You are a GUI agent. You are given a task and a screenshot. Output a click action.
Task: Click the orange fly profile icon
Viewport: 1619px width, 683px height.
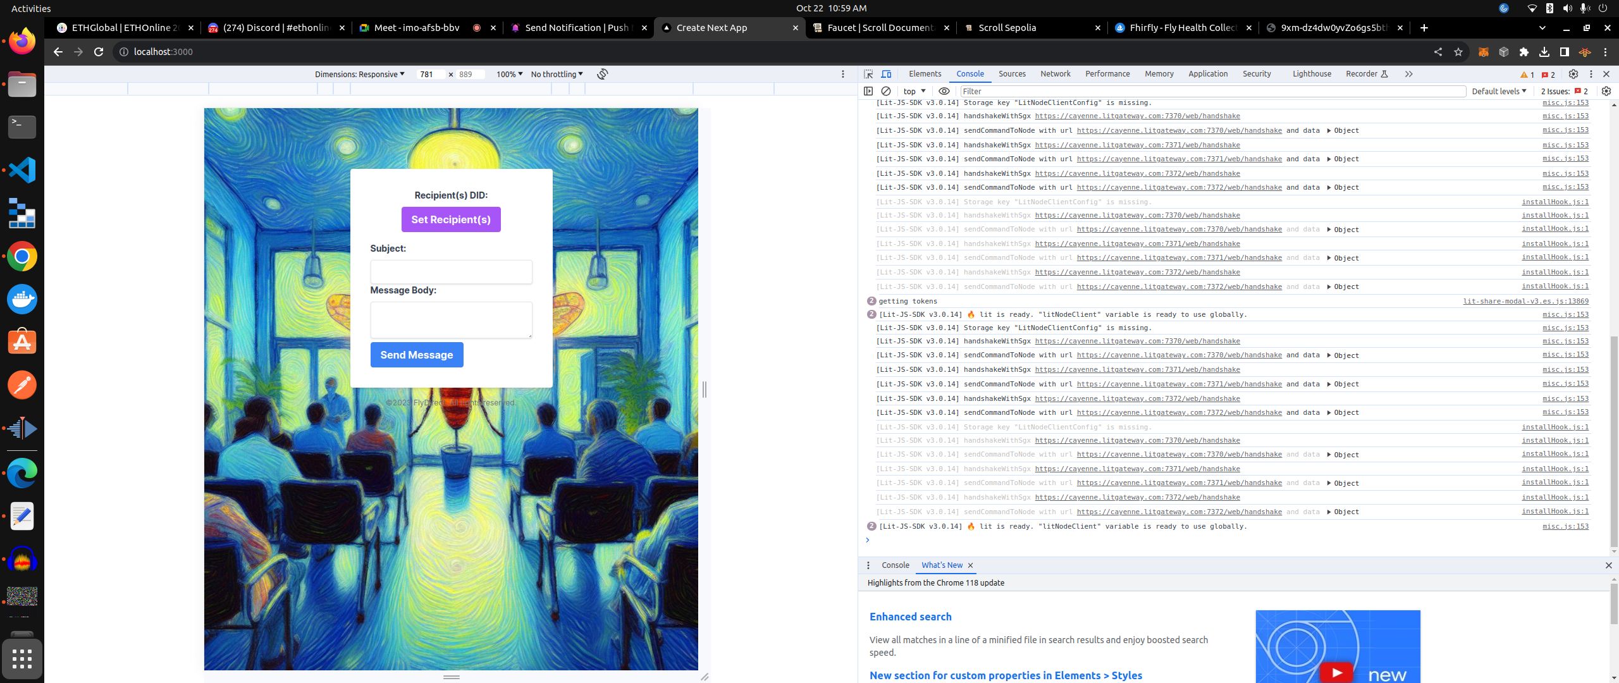[1584, 52]
